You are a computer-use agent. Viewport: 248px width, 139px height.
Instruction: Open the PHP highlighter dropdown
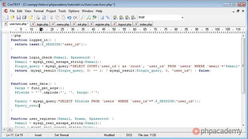[183, 17]
